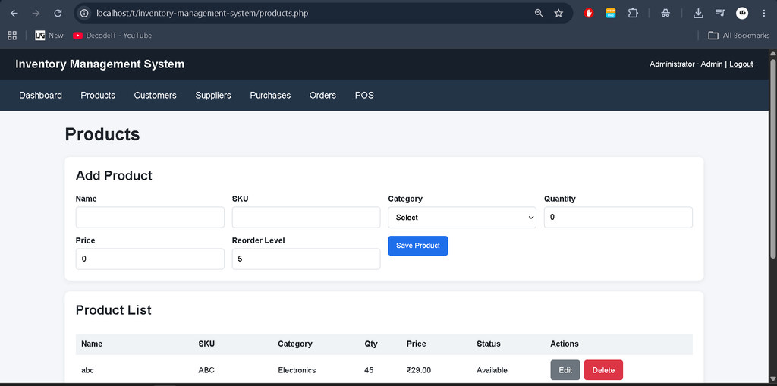Expand the Category Select dropdown
Screen dimensions: 777x386
click(462, 218)
